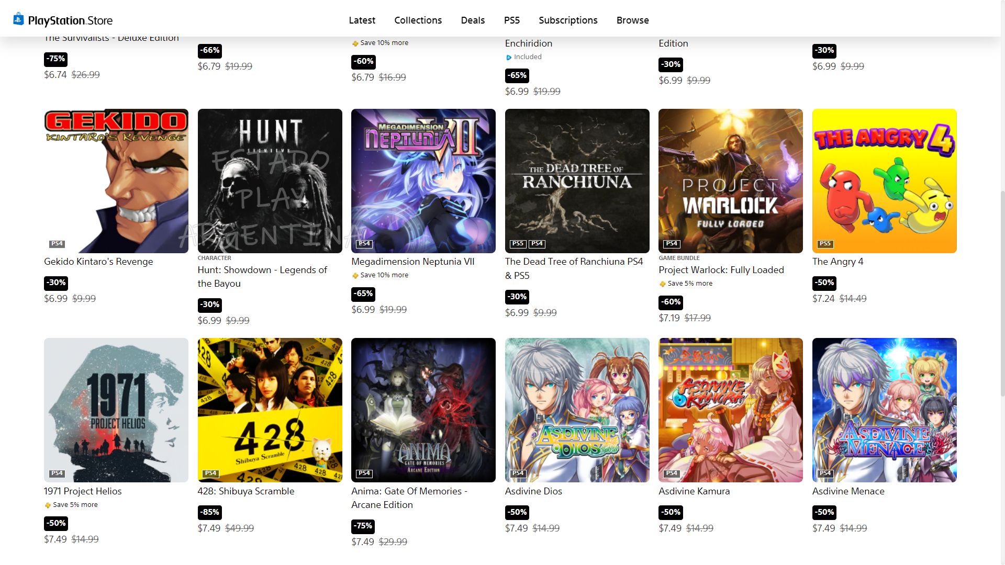Click PS Plus icon under Project Warlock: Fully Loaded
This screenshot has height=565, width=1005.
click(663, 284)
